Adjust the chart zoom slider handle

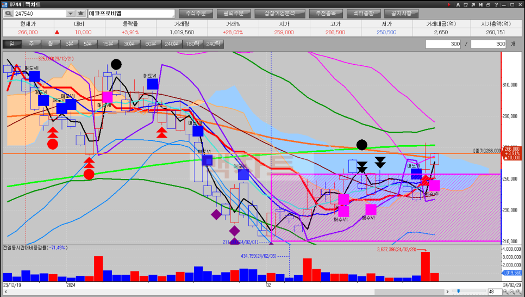(x=458, y=291)
